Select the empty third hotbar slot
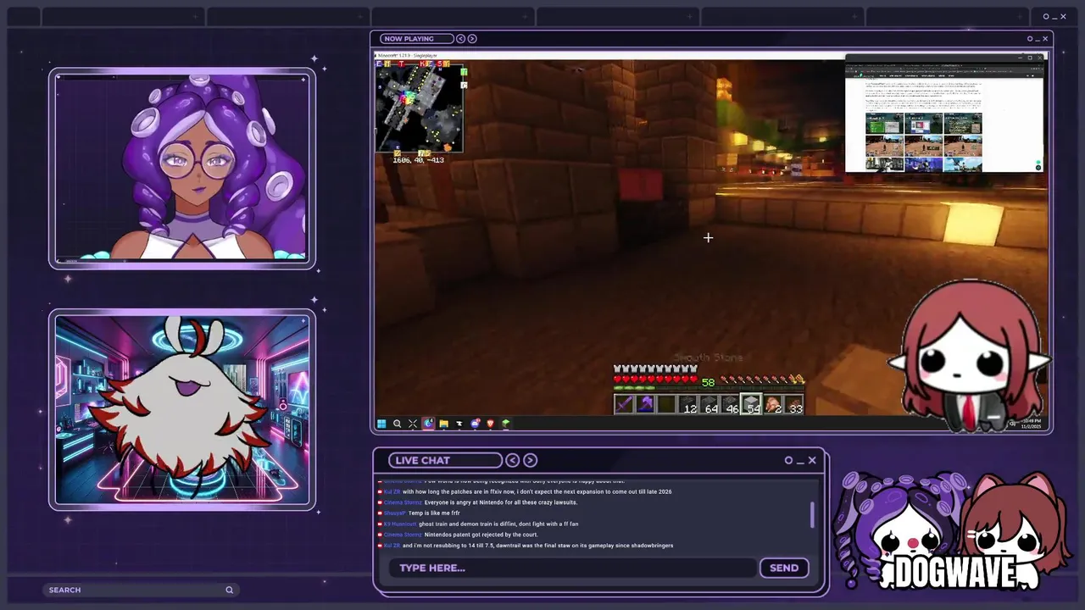The width and height of the screenshot is (1085, 610). 667,405
